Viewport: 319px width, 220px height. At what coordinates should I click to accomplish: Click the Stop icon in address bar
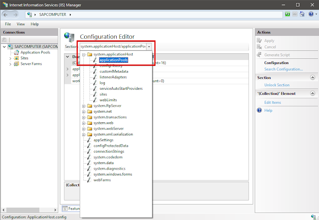tap(295, 14)
